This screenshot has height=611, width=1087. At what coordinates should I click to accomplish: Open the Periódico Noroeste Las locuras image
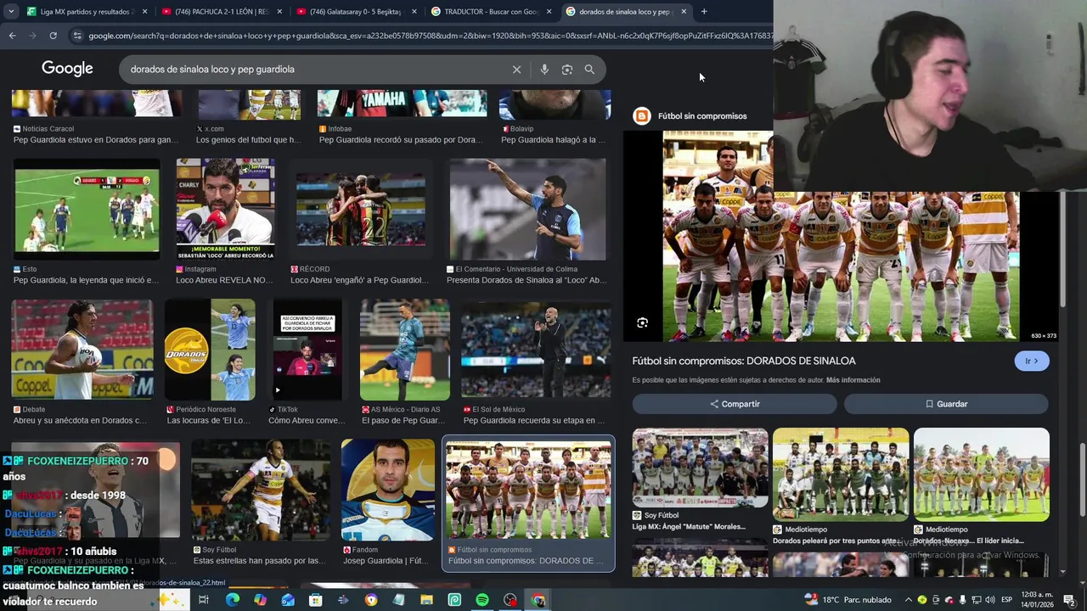(210, 350)
